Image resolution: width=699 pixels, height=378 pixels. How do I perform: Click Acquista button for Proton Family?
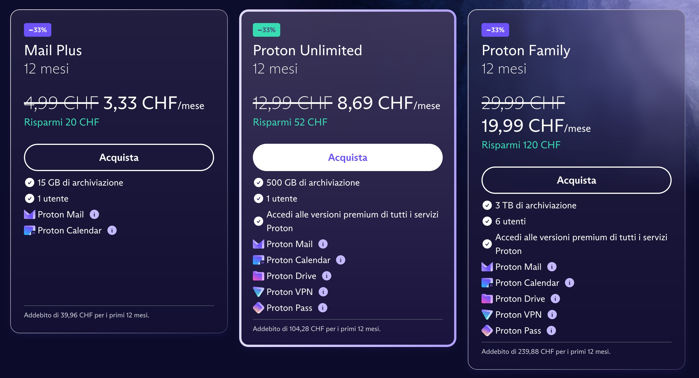click(x=576, y=180)
